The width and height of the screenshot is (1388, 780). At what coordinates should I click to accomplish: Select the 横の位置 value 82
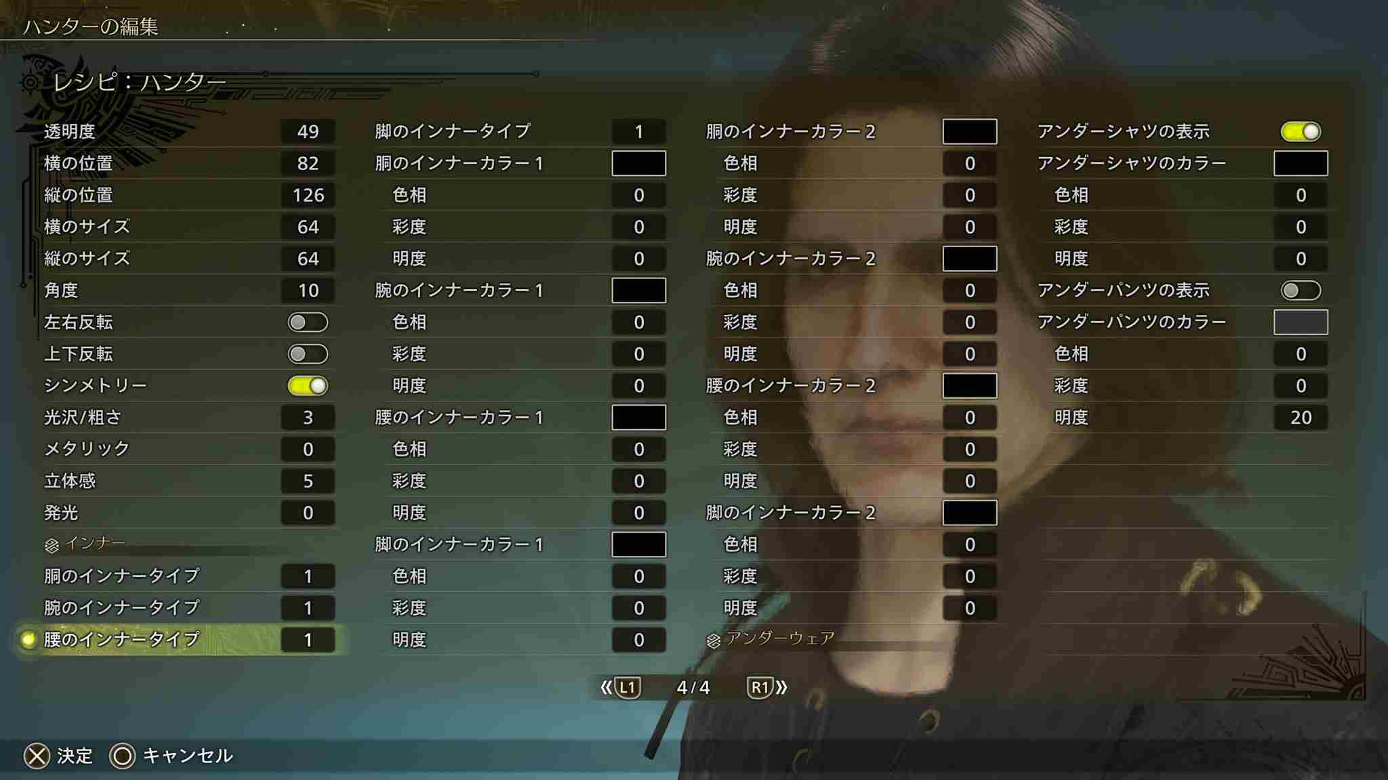click(308, 163)
